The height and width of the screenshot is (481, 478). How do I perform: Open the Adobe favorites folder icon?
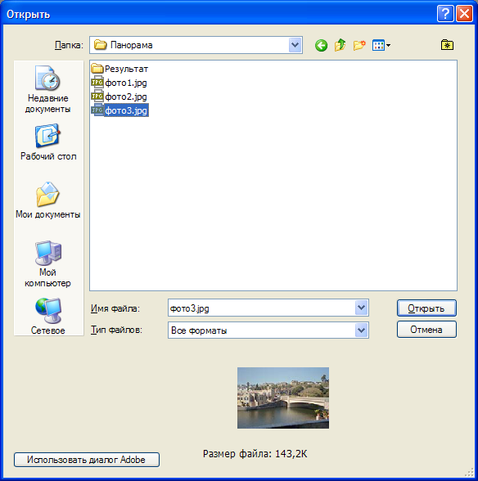click(447, 45)
